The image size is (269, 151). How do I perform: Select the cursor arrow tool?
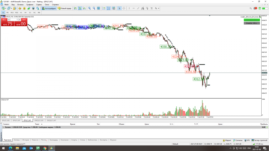[x=119, y=8]
